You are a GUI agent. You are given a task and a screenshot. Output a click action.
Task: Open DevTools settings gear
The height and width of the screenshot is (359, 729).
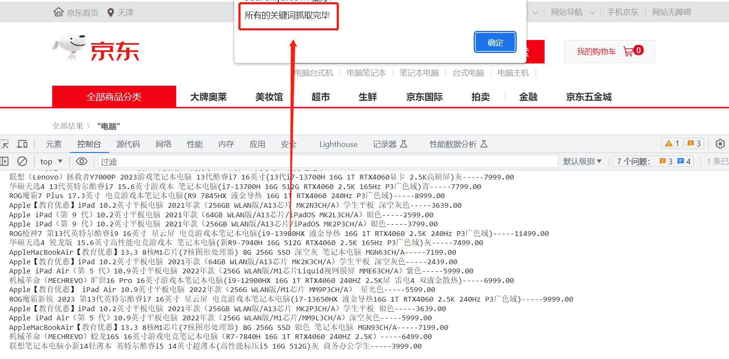coord(720,144)
